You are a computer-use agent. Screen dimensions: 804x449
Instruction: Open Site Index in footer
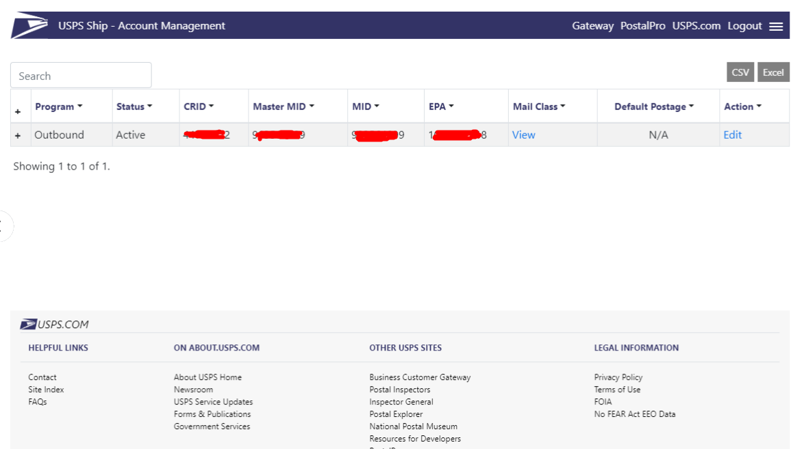tap(46, 390)
